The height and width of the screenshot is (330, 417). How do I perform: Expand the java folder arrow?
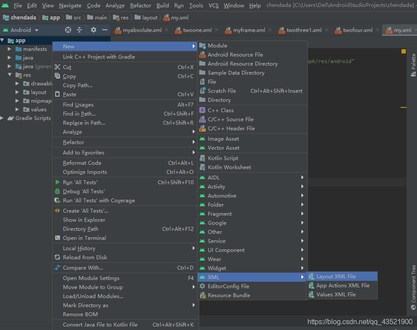pos(9,57)
